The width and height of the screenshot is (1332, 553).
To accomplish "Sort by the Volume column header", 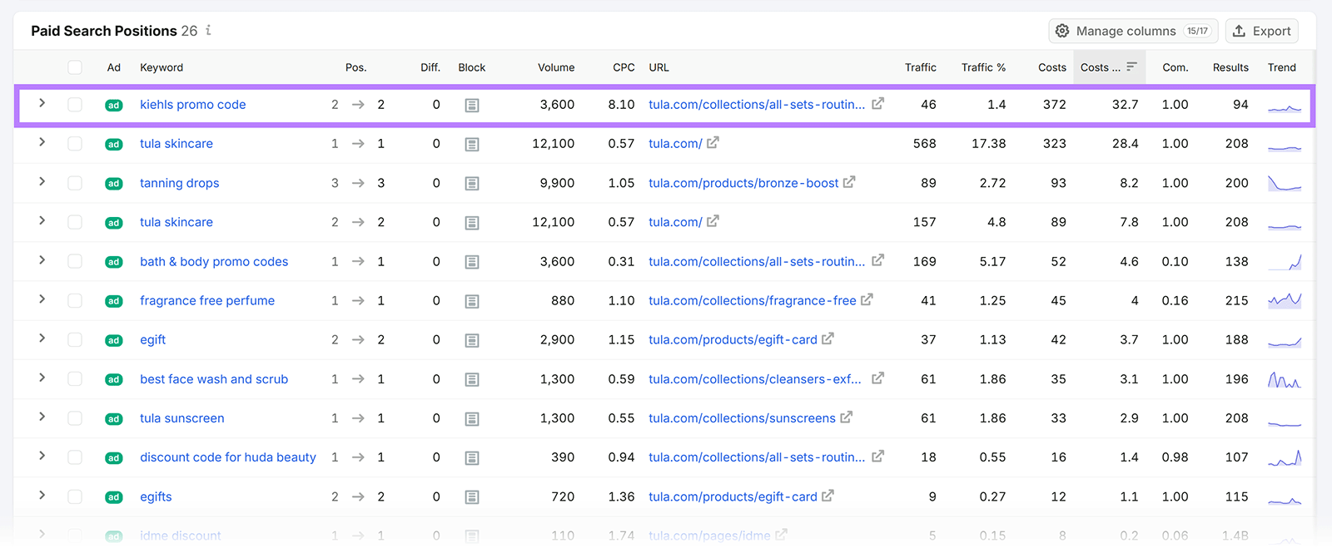I will point(556,67).
